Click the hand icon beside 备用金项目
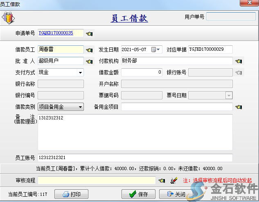The image size is (259, 202). 239,107
